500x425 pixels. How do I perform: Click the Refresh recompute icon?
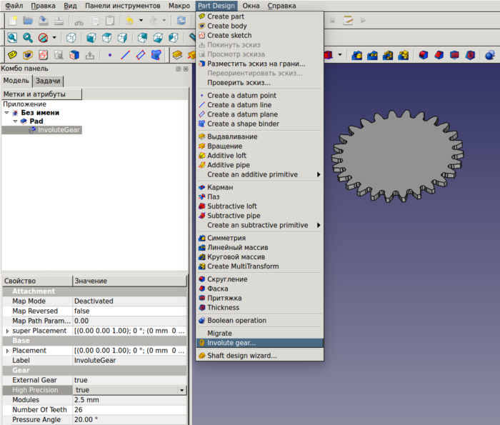coord(181,21)
